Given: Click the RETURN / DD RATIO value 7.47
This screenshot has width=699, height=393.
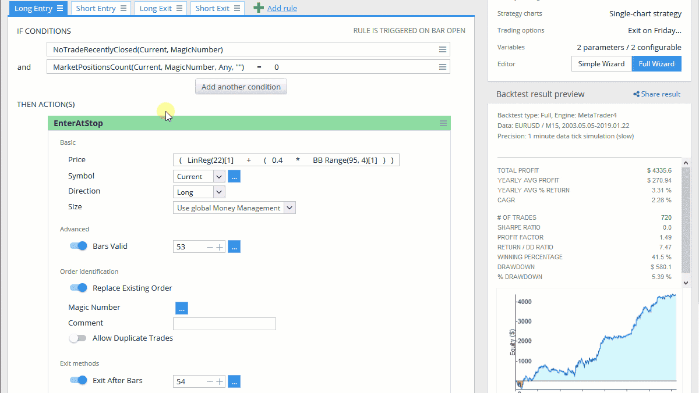Looking at the screenshot, I should point(665,247).
